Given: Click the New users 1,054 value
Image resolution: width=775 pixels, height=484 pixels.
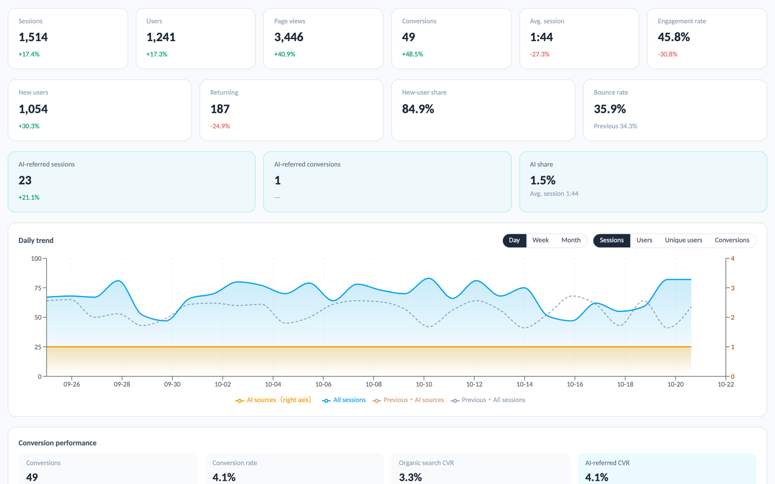Looking at the screenshot, I should pyautogui.click(x=33, y=109).
